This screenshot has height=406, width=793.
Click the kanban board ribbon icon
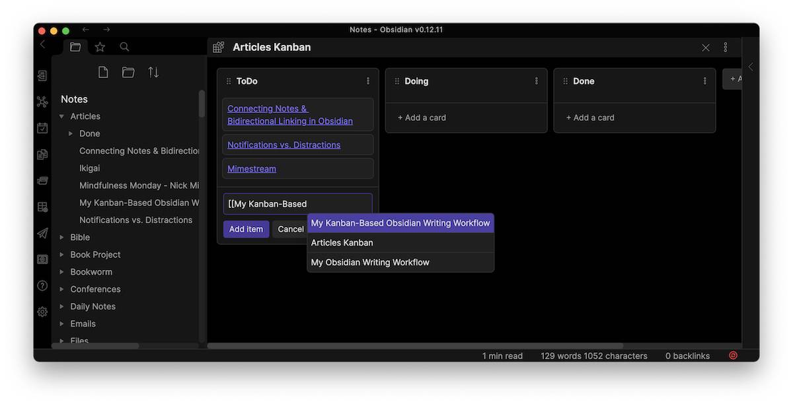pyautogui.click(x=42, y=207)
